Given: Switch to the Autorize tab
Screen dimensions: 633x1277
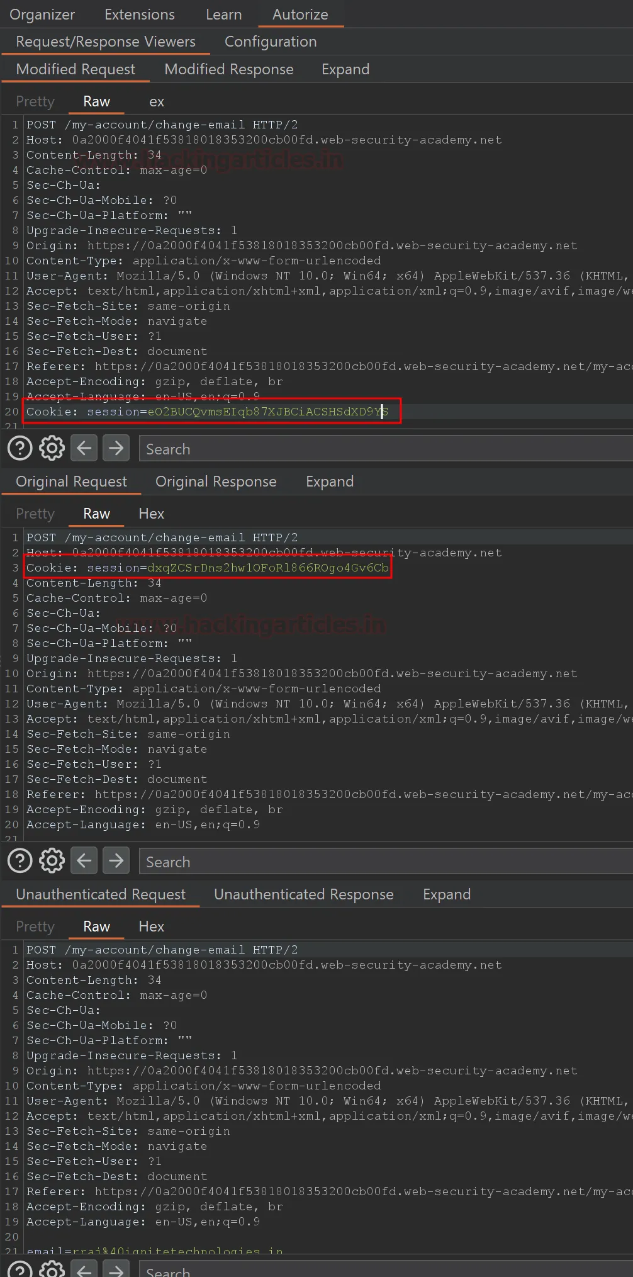Looking at the screenshot, I should [x=300, y=14].
